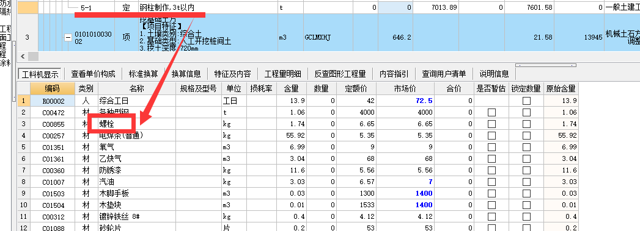
Task: Click the 电焊条(普通) name cell
Action: click(x=137, y=135)
